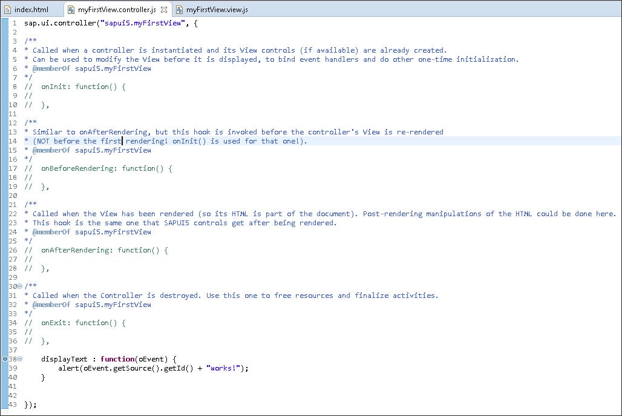Toggle a breakpoint beside line 1
This screenshot has height=416, width=622.
(x=5, y=22)
